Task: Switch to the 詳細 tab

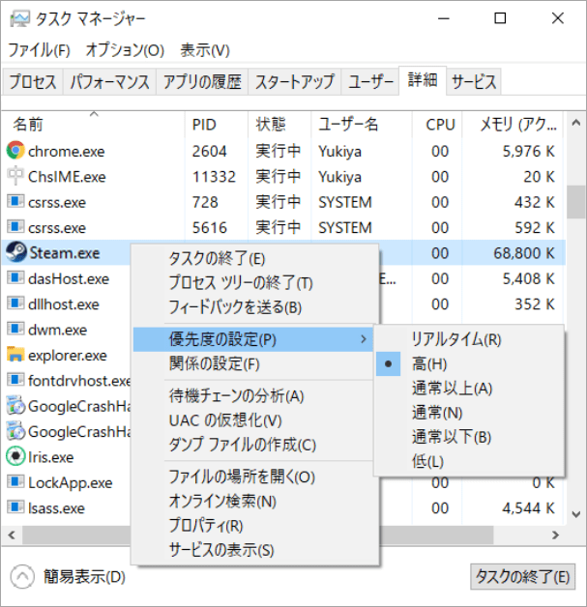Action: click(423, 80)
